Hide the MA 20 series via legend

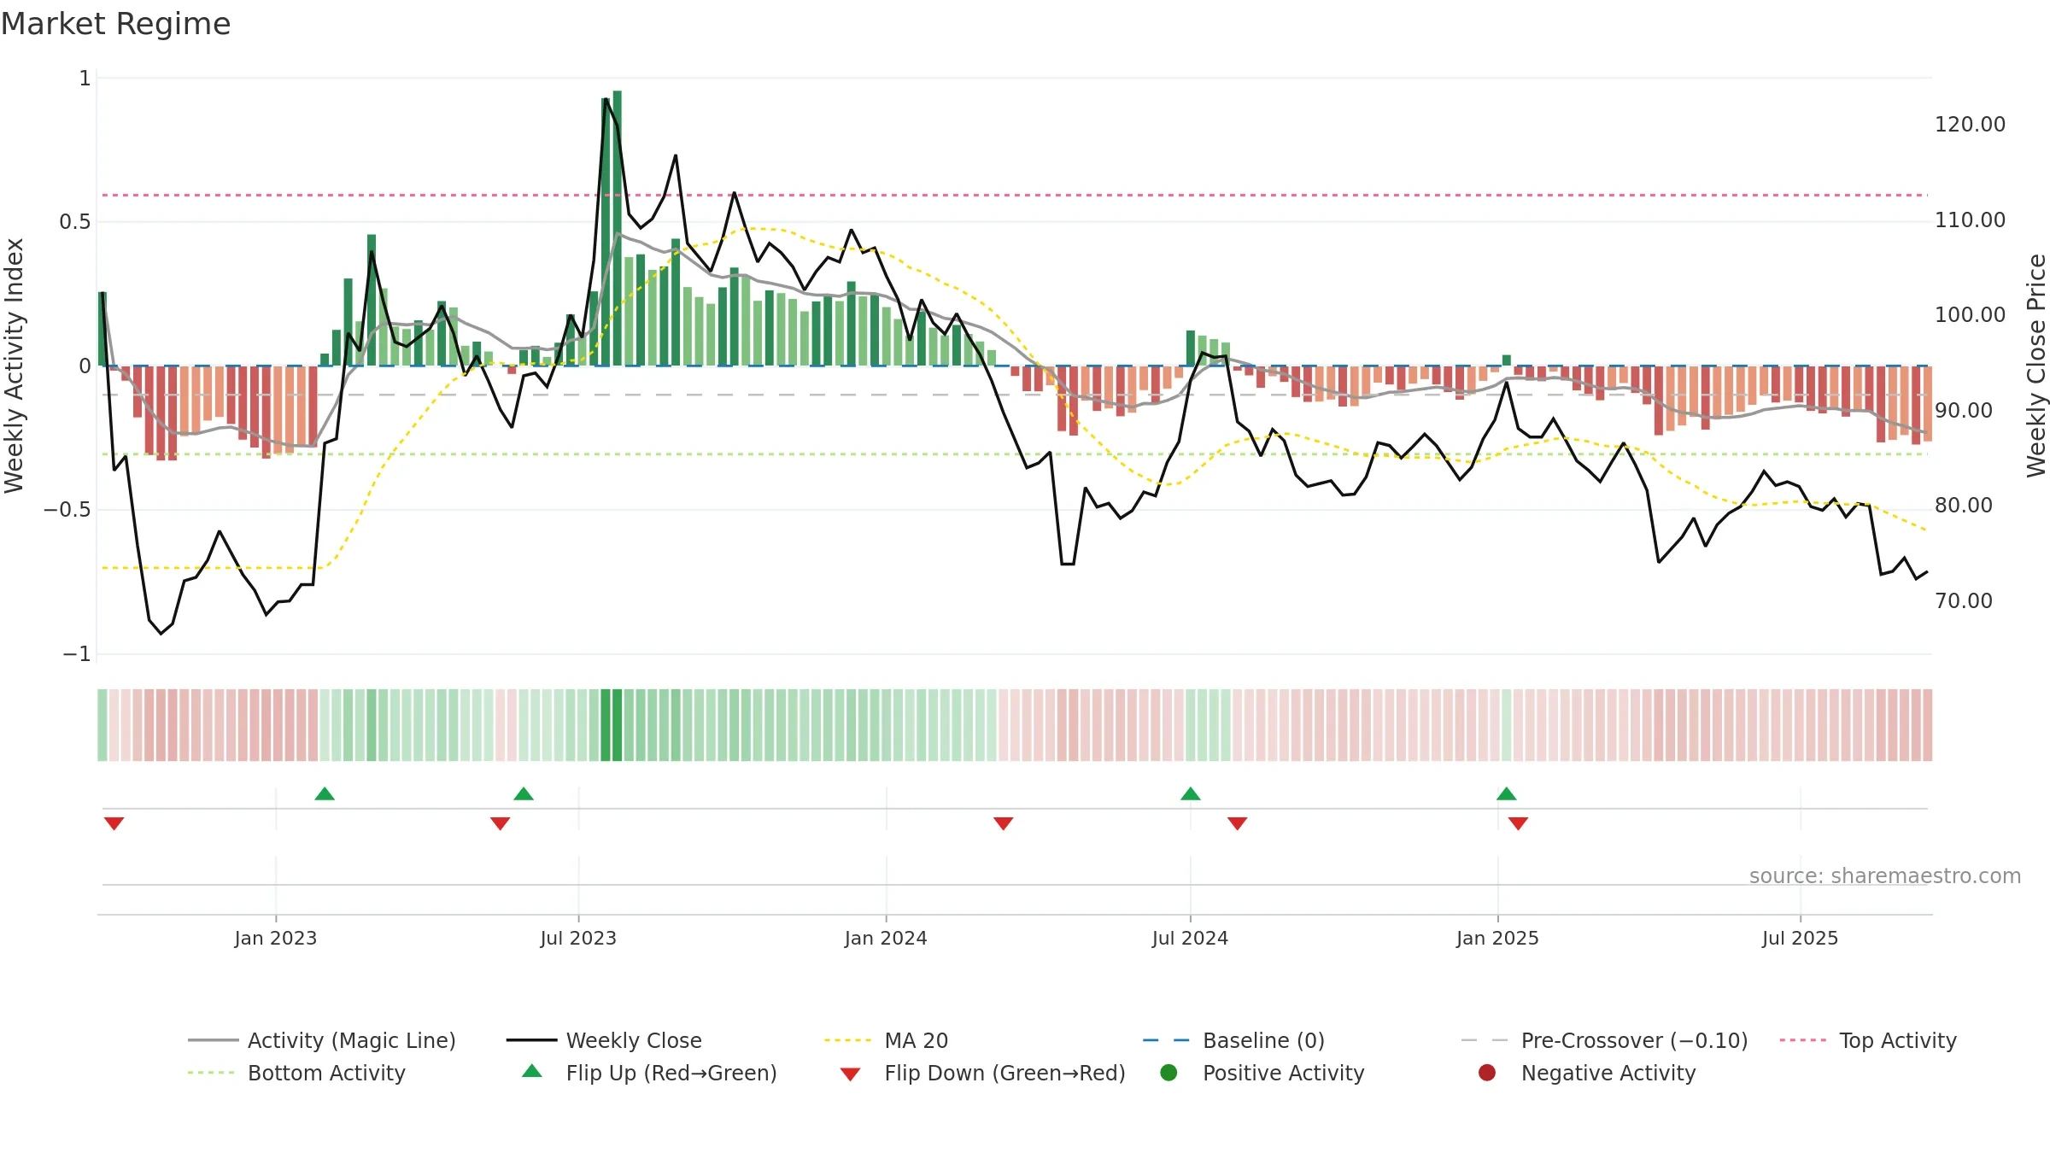coord(887,1040)
